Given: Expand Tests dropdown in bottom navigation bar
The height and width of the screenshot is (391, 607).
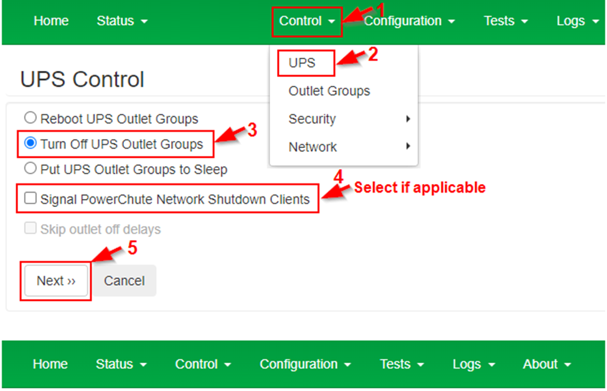Looking at the screenshot, I should (402, 364).
